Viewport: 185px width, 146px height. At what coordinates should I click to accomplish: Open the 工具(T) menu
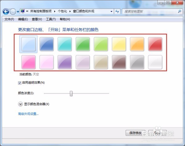click(51, 19)
